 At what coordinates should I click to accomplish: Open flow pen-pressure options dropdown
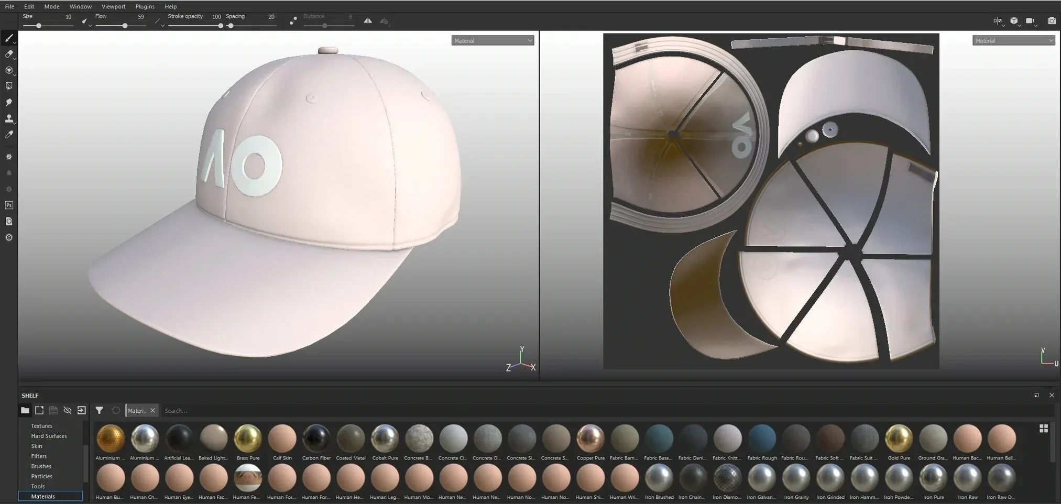159,21
